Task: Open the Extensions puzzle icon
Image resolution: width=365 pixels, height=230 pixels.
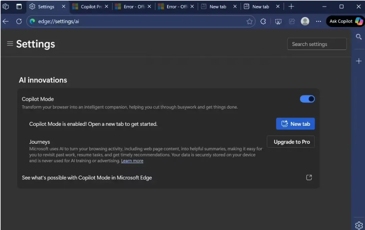Action: tap(263, 21)
